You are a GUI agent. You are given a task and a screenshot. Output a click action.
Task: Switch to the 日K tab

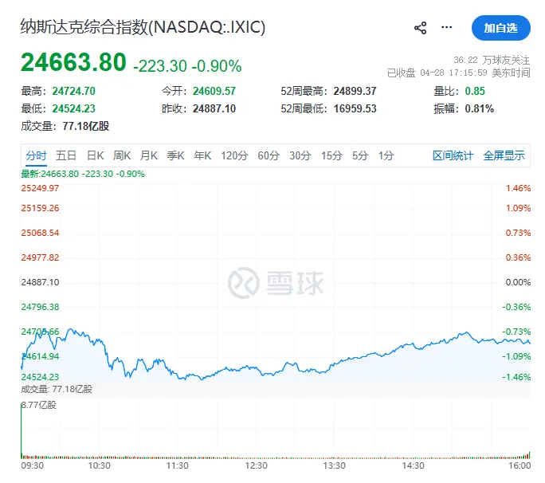click(96, 155)
